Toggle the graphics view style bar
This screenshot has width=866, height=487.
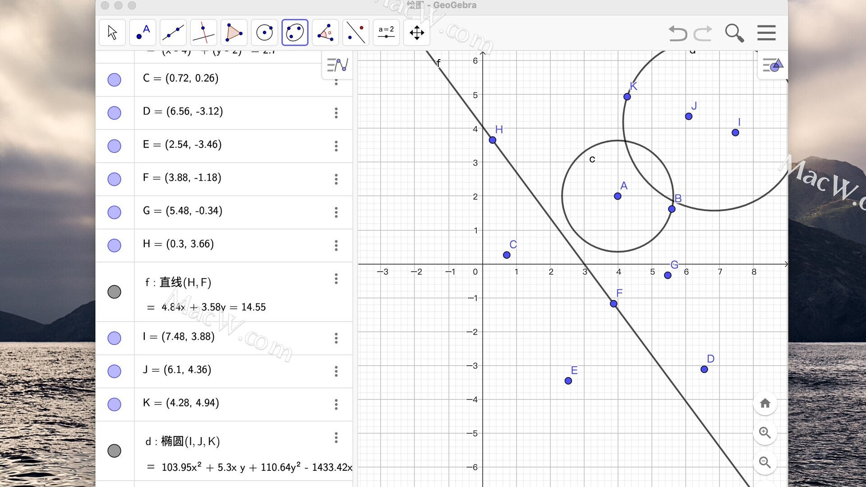tap(773, 65)
